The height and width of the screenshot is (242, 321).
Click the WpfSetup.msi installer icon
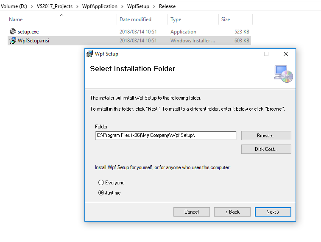13,41
